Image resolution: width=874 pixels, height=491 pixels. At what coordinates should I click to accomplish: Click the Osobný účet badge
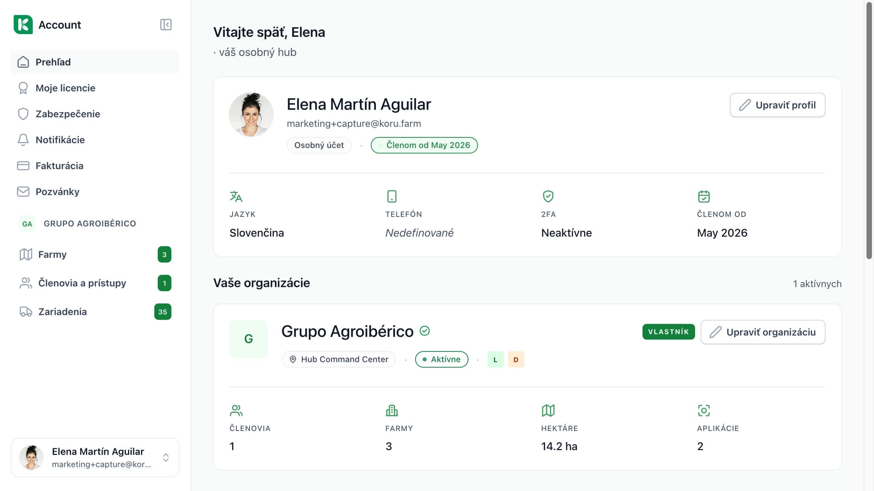(319, 145)
